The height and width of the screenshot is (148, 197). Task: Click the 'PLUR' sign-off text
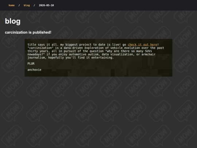coord(31,64)
